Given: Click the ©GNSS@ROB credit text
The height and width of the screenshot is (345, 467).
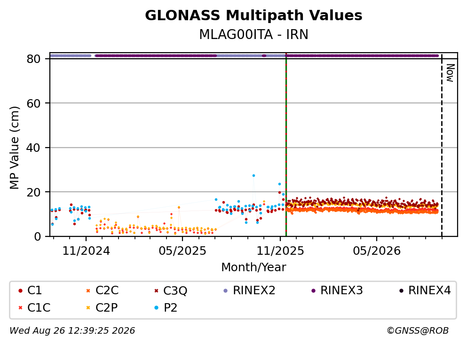Looking at the screenshot, I should 418,331.
